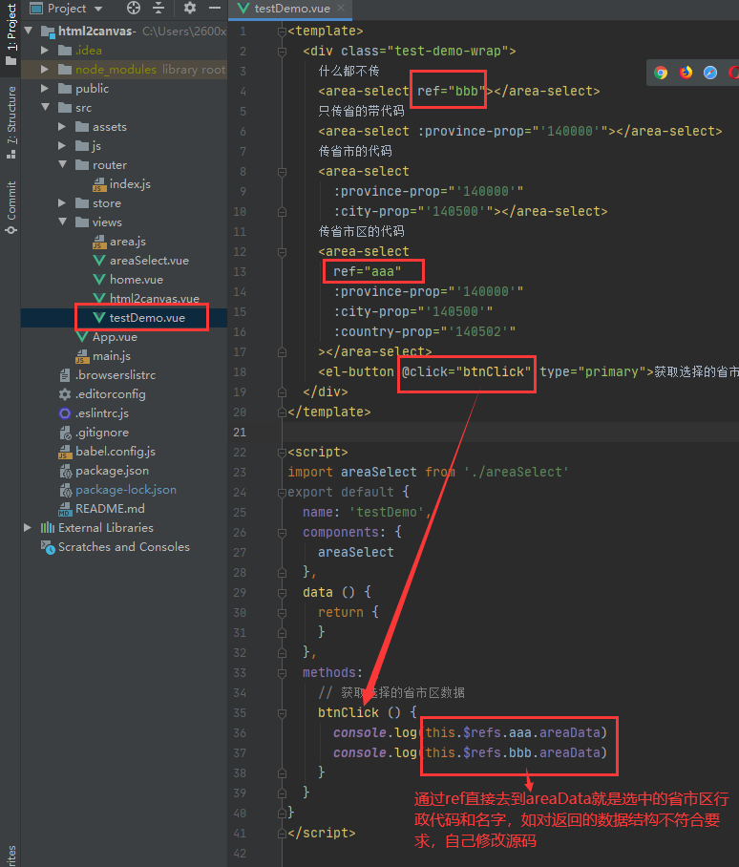
Task: Fold data function on line 29
Action: pos(282,593)
